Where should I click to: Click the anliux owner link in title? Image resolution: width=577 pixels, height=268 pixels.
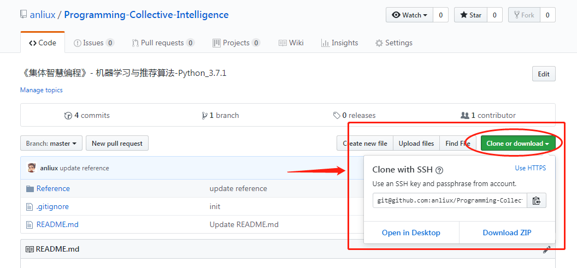(43, 15)
